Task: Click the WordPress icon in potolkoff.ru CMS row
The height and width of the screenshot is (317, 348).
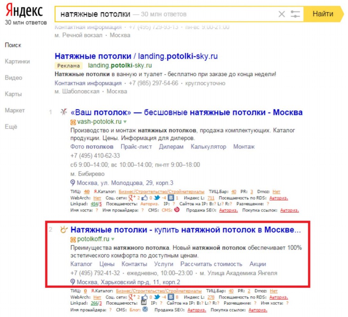Action: (x=145, y=309)
